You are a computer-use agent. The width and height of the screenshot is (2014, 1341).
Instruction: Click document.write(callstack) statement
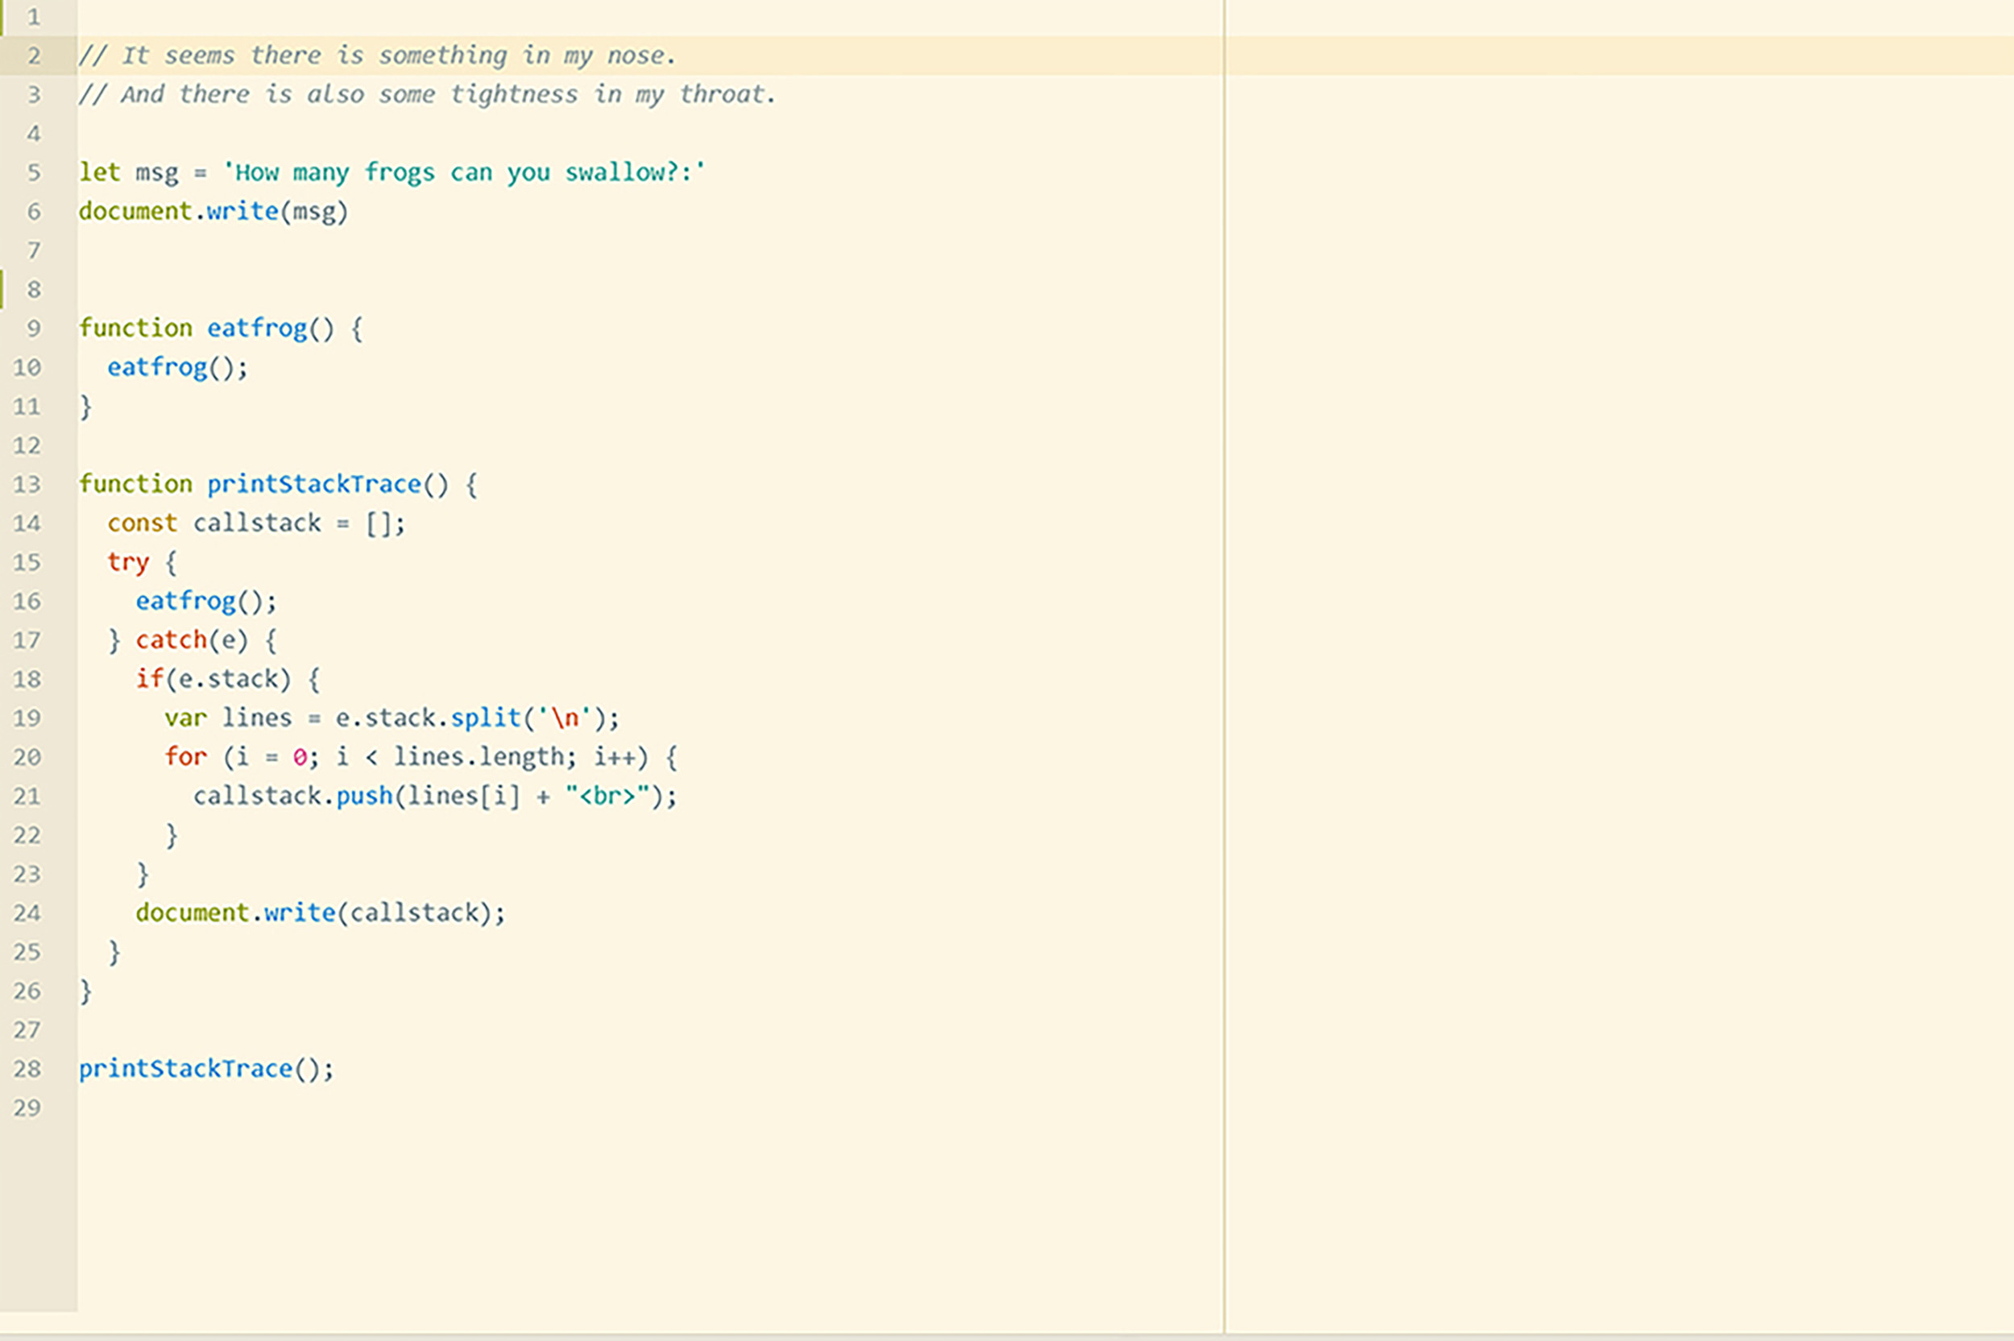[320, 913]
